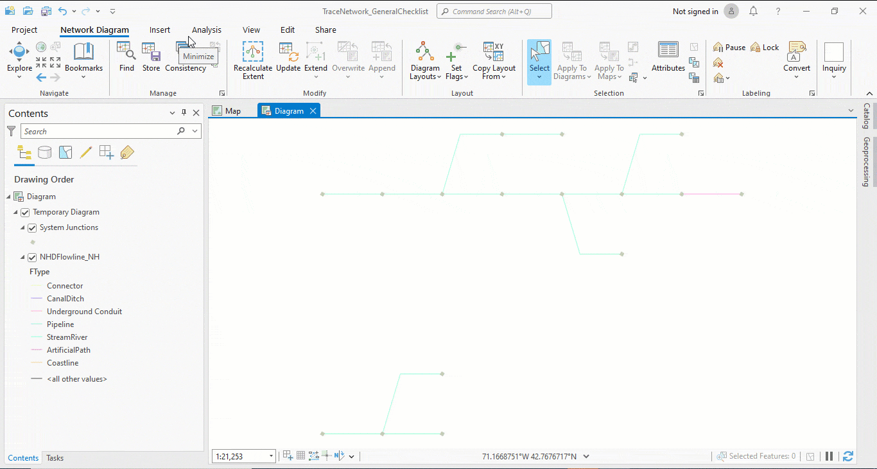Open the Attributes pane
This screenshot has height=469, width=877.
(x=668, y=58)
